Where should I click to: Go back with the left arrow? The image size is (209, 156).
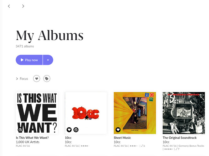[x=9, y=6]
